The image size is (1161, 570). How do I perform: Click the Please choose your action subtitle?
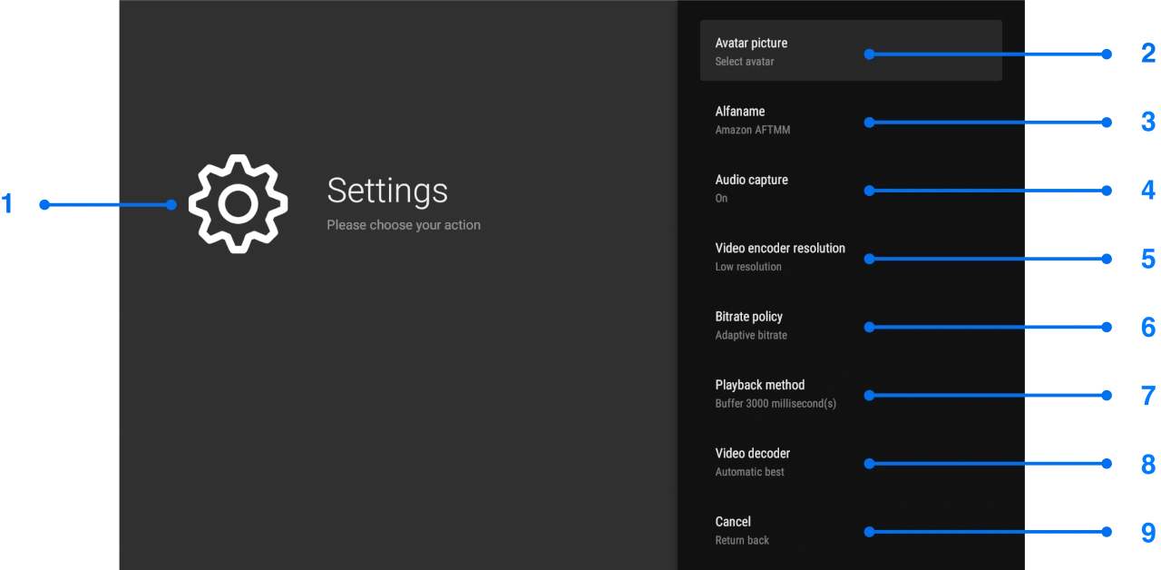pos(403,224)
